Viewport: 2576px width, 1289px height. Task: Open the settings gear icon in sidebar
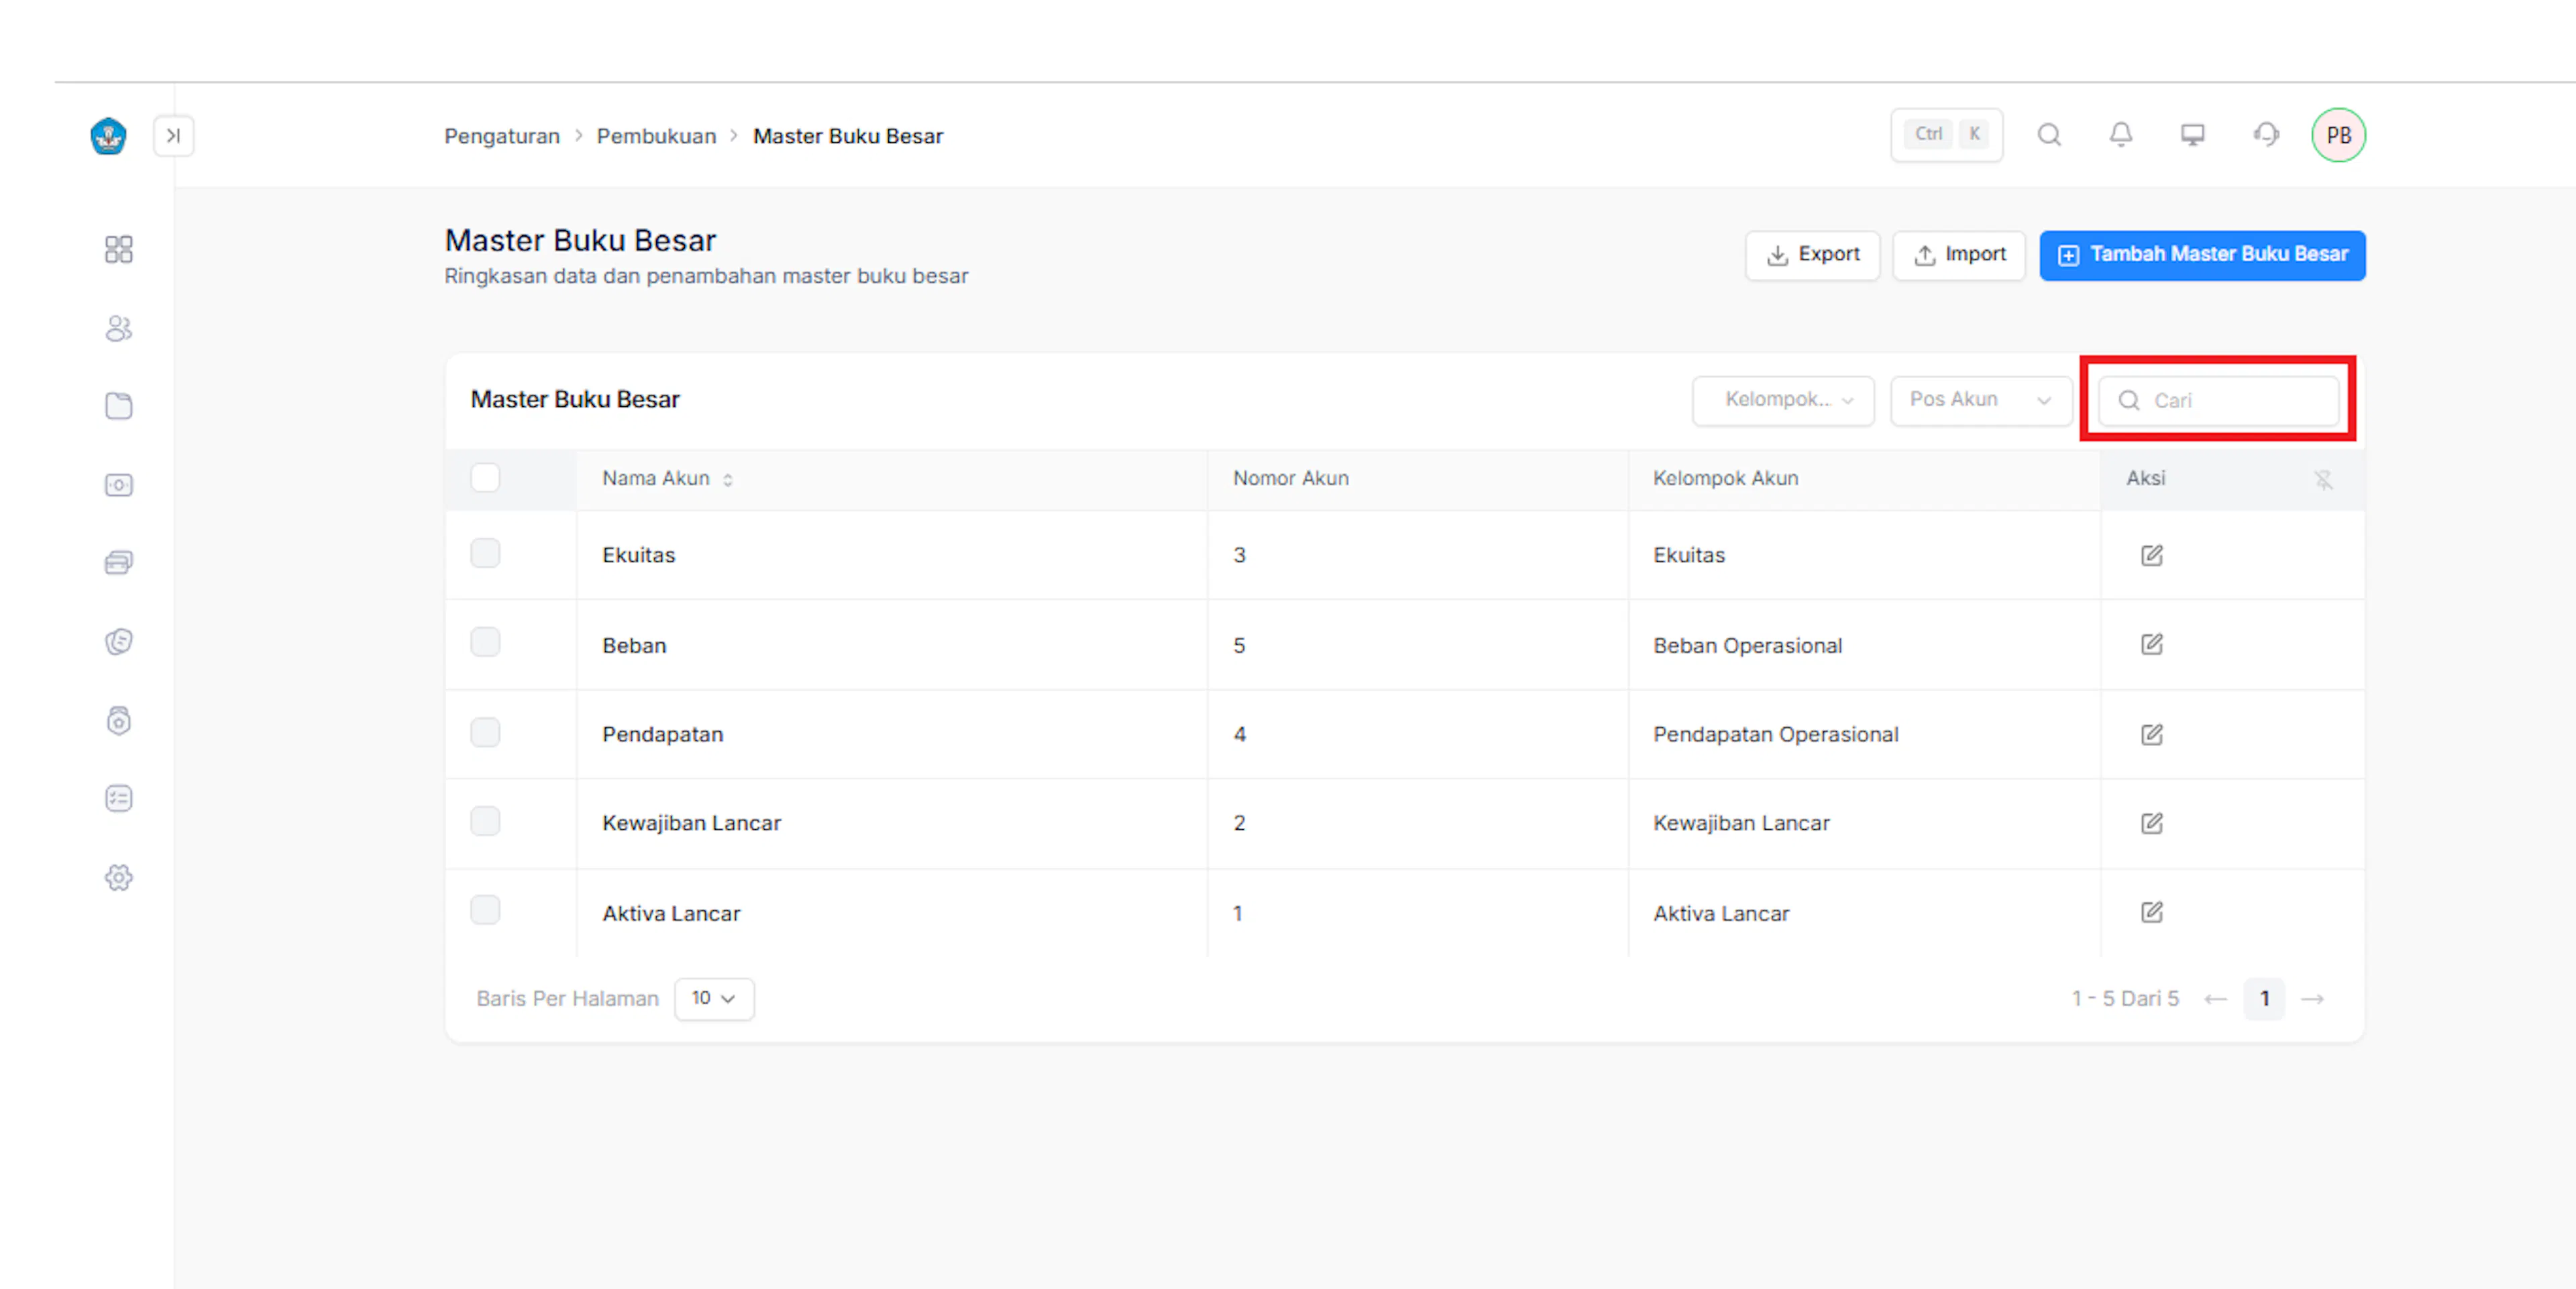[x=119, y=877]
